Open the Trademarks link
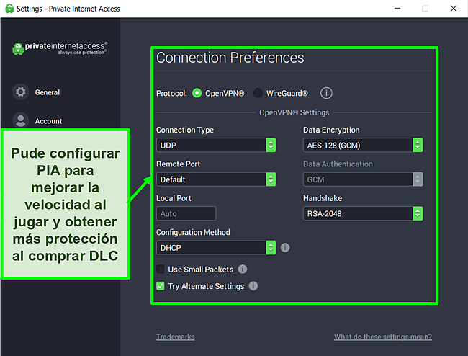This screenshot has height=356, width=468. [176, 337]
